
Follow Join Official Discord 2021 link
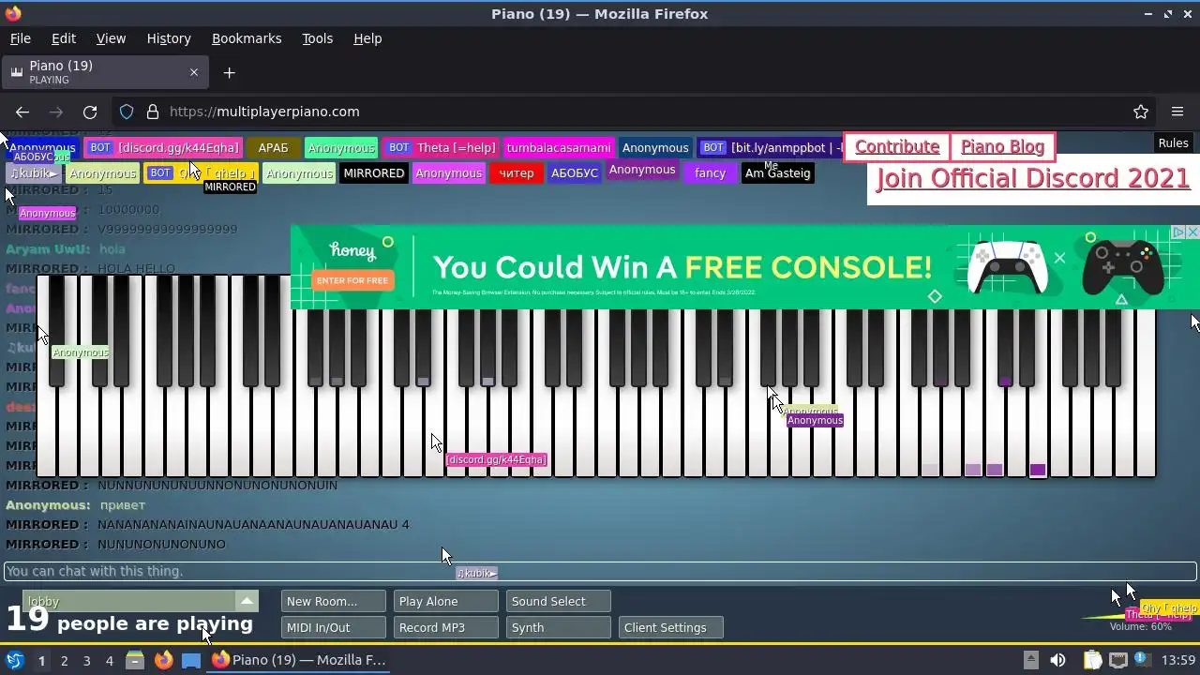(x=1032, y=178)
